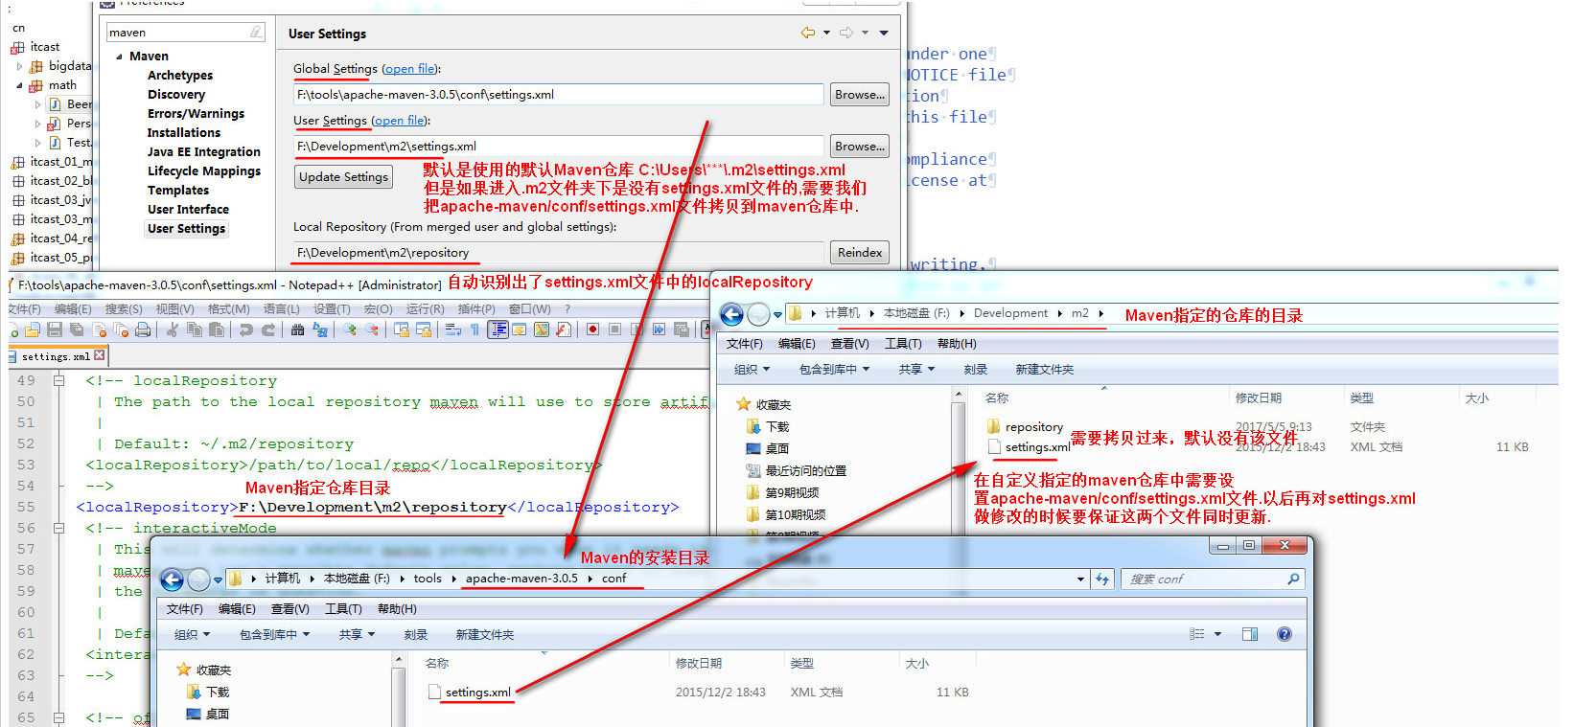Open 视图(V) menu in Notepad++
Screen dimensions: 1574x727
tap(175, 309)
